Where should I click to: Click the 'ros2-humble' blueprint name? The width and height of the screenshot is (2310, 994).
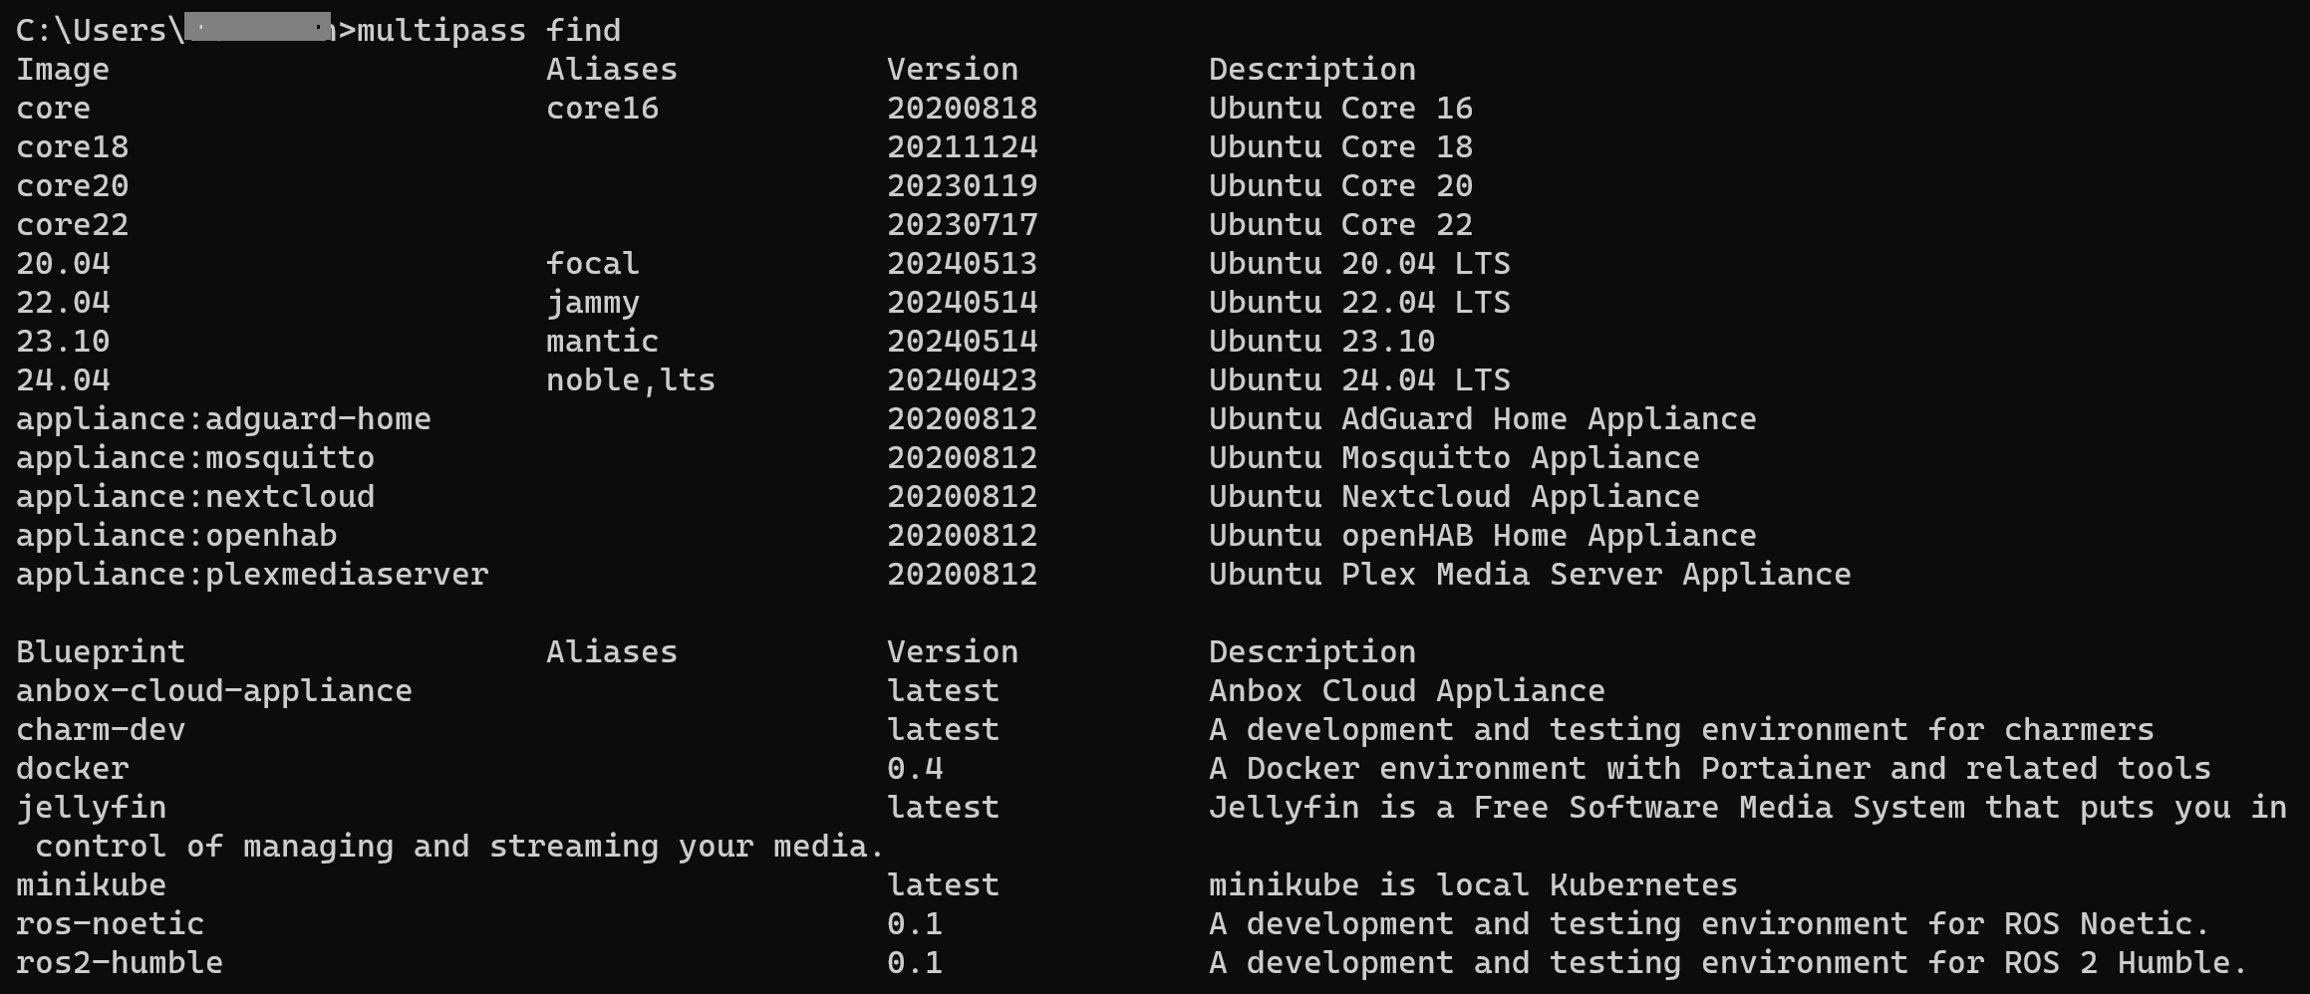click(x=120, y=962)
